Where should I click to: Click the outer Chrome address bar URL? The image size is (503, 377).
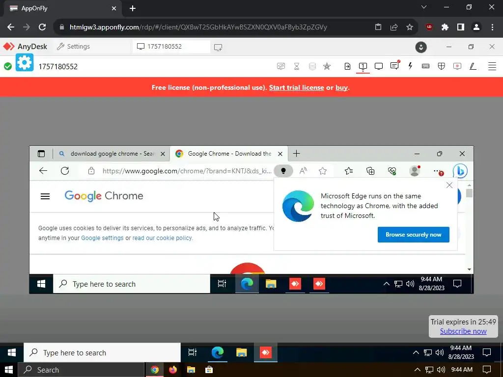point(198,27)
